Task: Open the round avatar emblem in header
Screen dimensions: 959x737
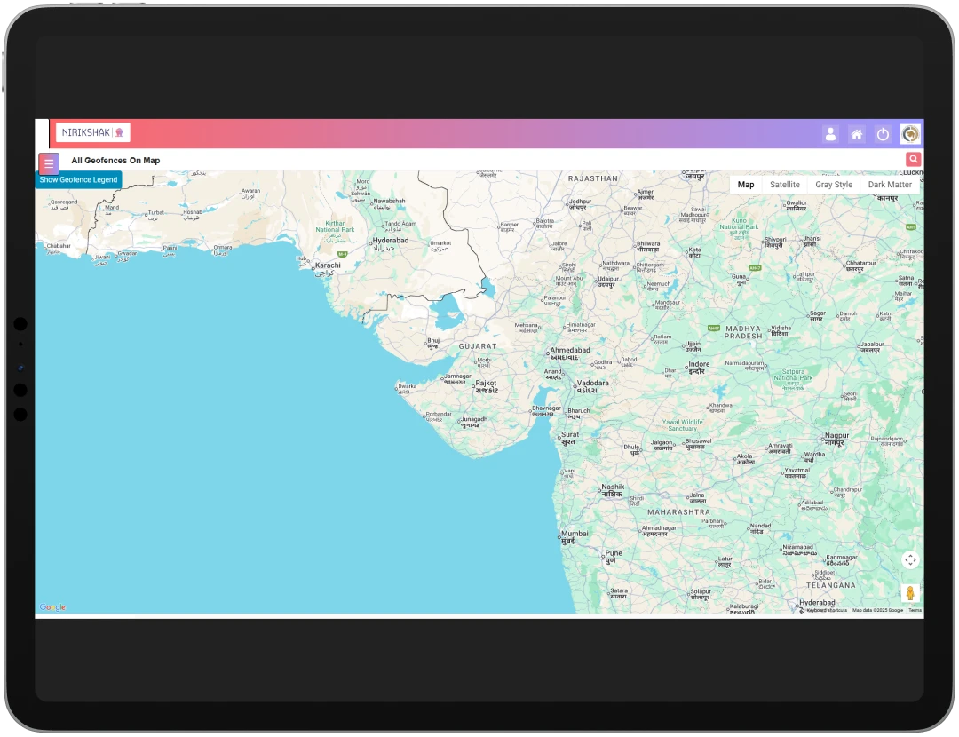Action: click(x=910, y=134)
